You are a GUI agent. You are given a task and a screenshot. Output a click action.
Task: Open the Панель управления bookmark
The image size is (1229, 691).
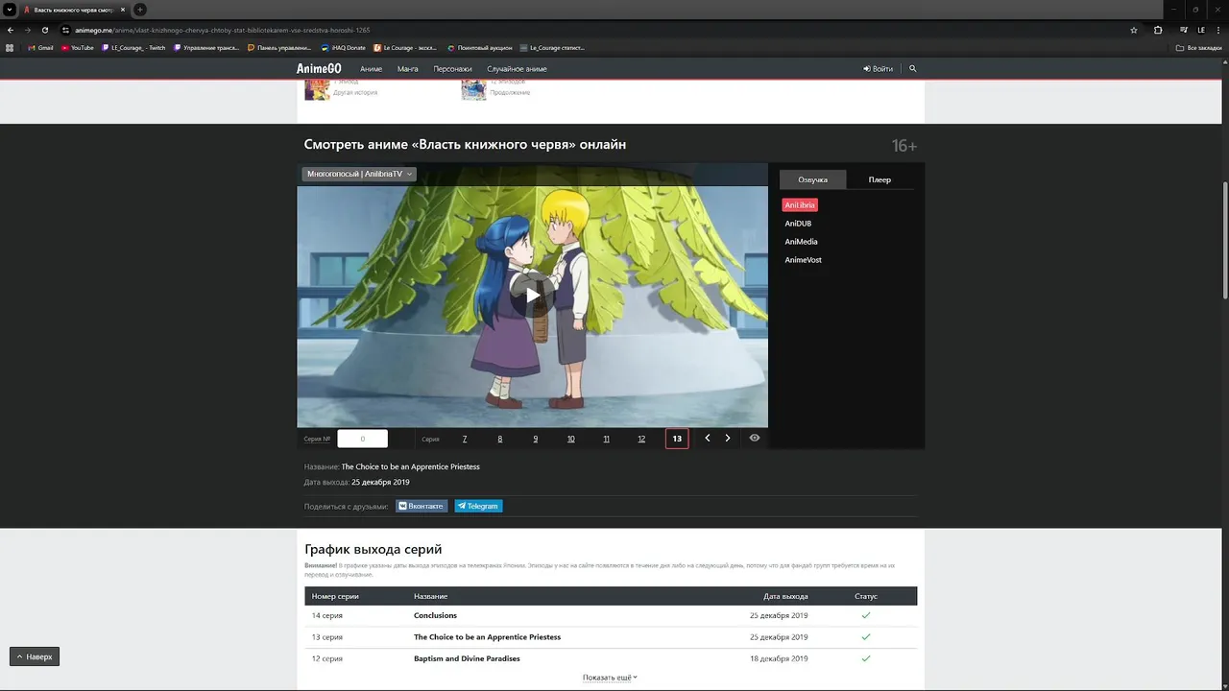279,47
